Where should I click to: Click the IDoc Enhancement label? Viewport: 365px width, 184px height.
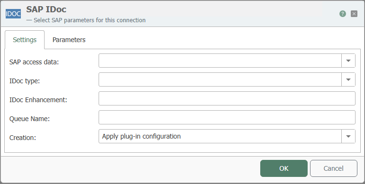38,100
